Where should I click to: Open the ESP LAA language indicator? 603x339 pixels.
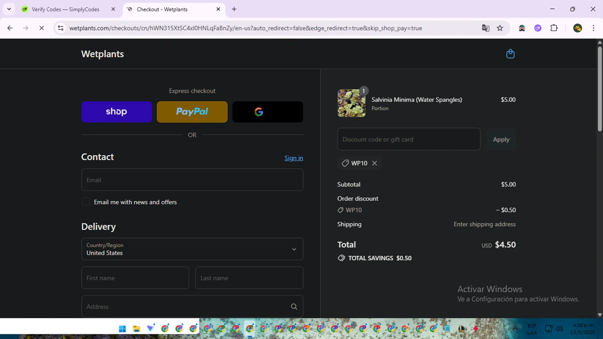pos(532,329)
